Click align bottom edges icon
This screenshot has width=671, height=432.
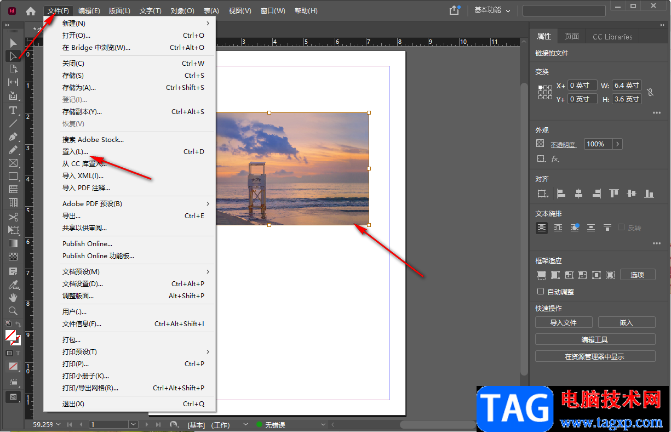(x=650, y=194)
